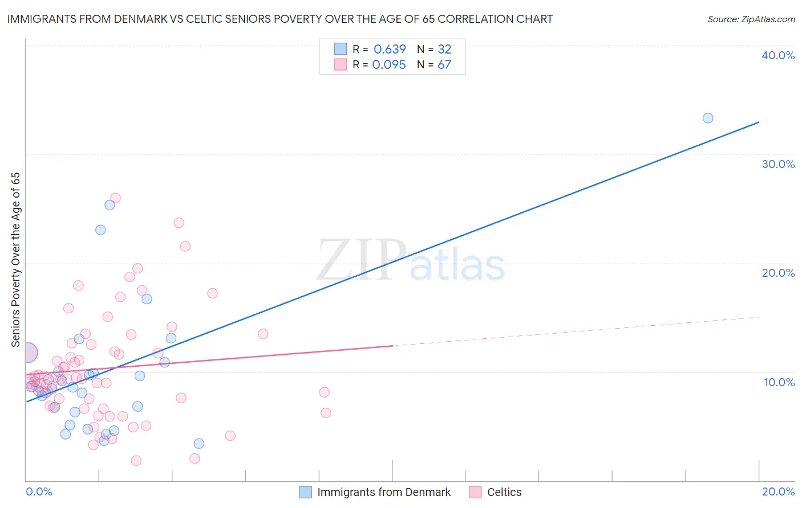Select the 0.639 correlation value

pyautogui.click(x=390, y=49)
